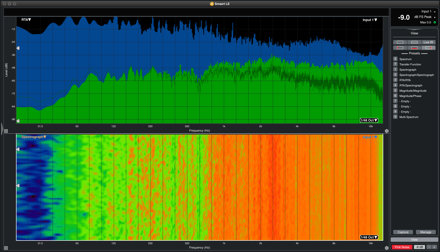
Task: Click the Spectrograph upper threshold arrow slider
Action: (18, 149)
